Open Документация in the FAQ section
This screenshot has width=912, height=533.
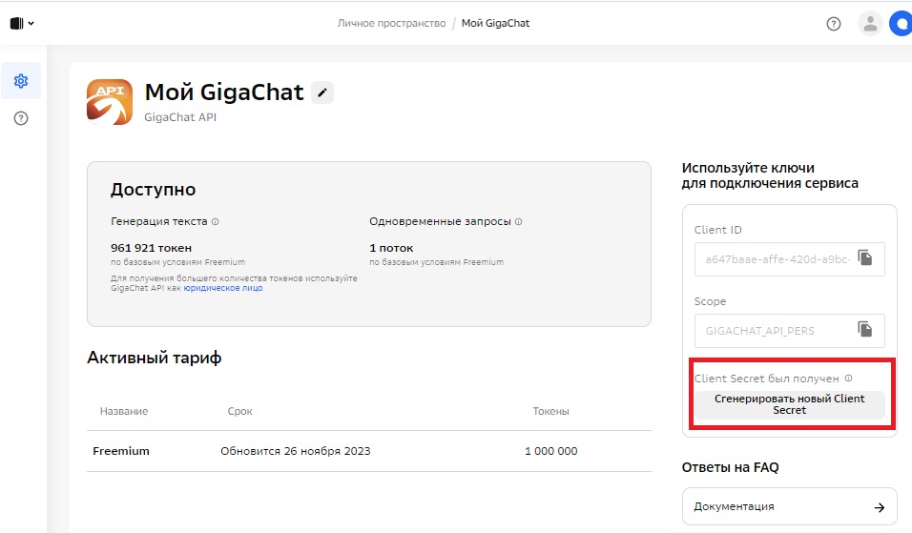789,506
